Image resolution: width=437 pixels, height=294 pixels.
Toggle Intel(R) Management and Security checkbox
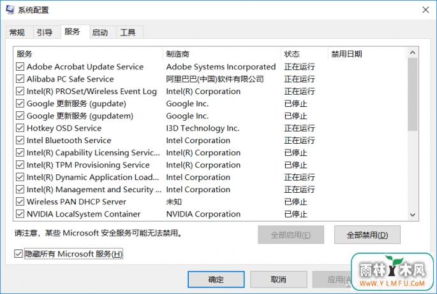point(20,189)
